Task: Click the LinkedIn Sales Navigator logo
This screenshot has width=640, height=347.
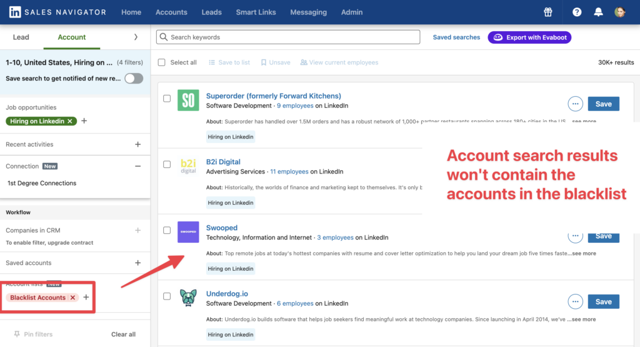Action: [x=57, y=12]
